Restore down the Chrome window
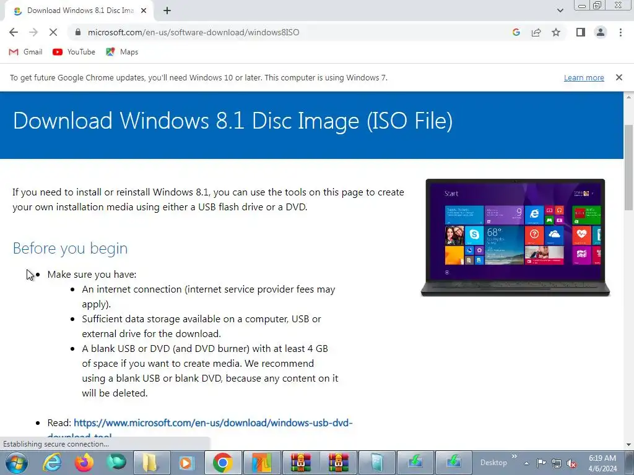Viewport: 634px width, 475px height. point(597,5)
